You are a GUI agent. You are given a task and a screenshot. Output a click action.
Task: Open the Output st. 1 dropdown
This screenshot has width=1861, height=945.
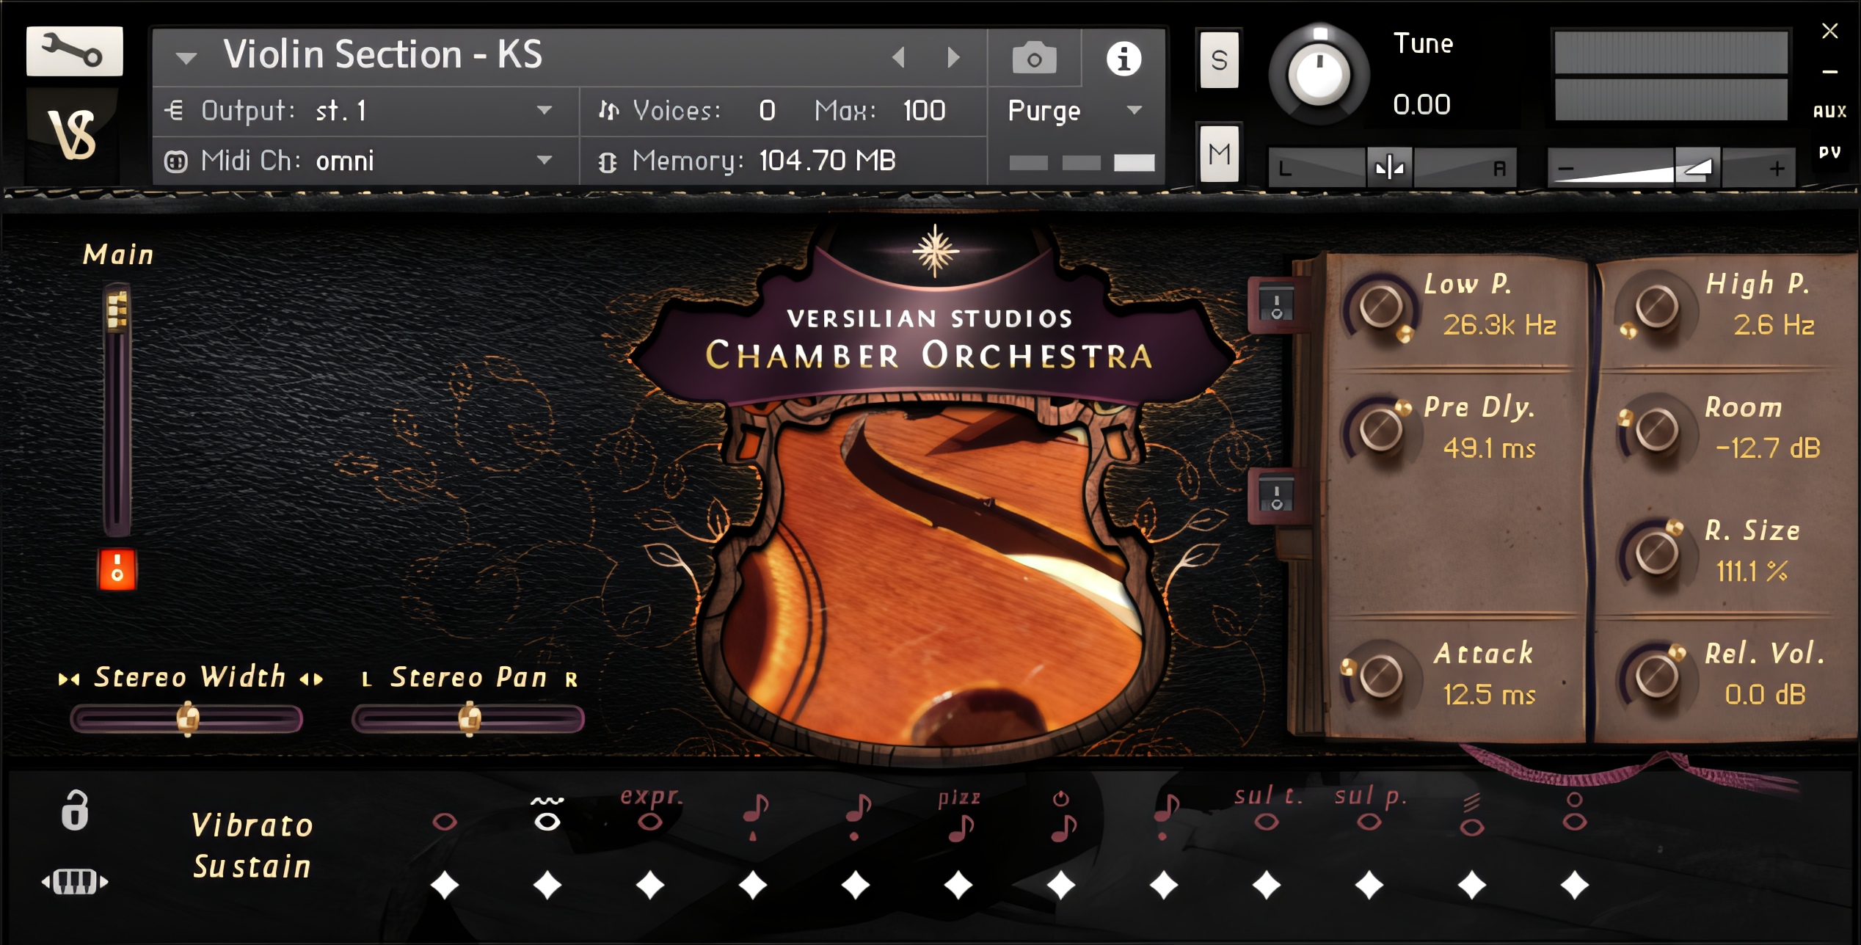pos(544,111)
